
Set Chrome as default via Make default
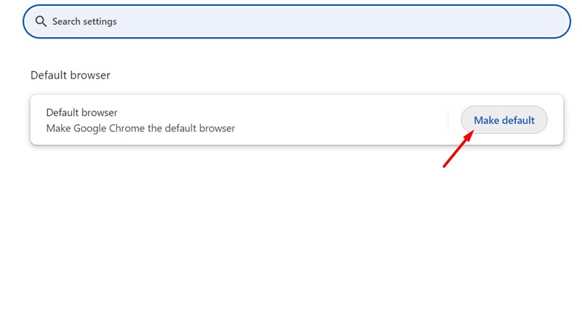504,120
